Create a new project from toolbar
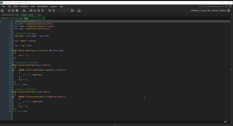The image size is (233, 126). (x=9, y=11)
